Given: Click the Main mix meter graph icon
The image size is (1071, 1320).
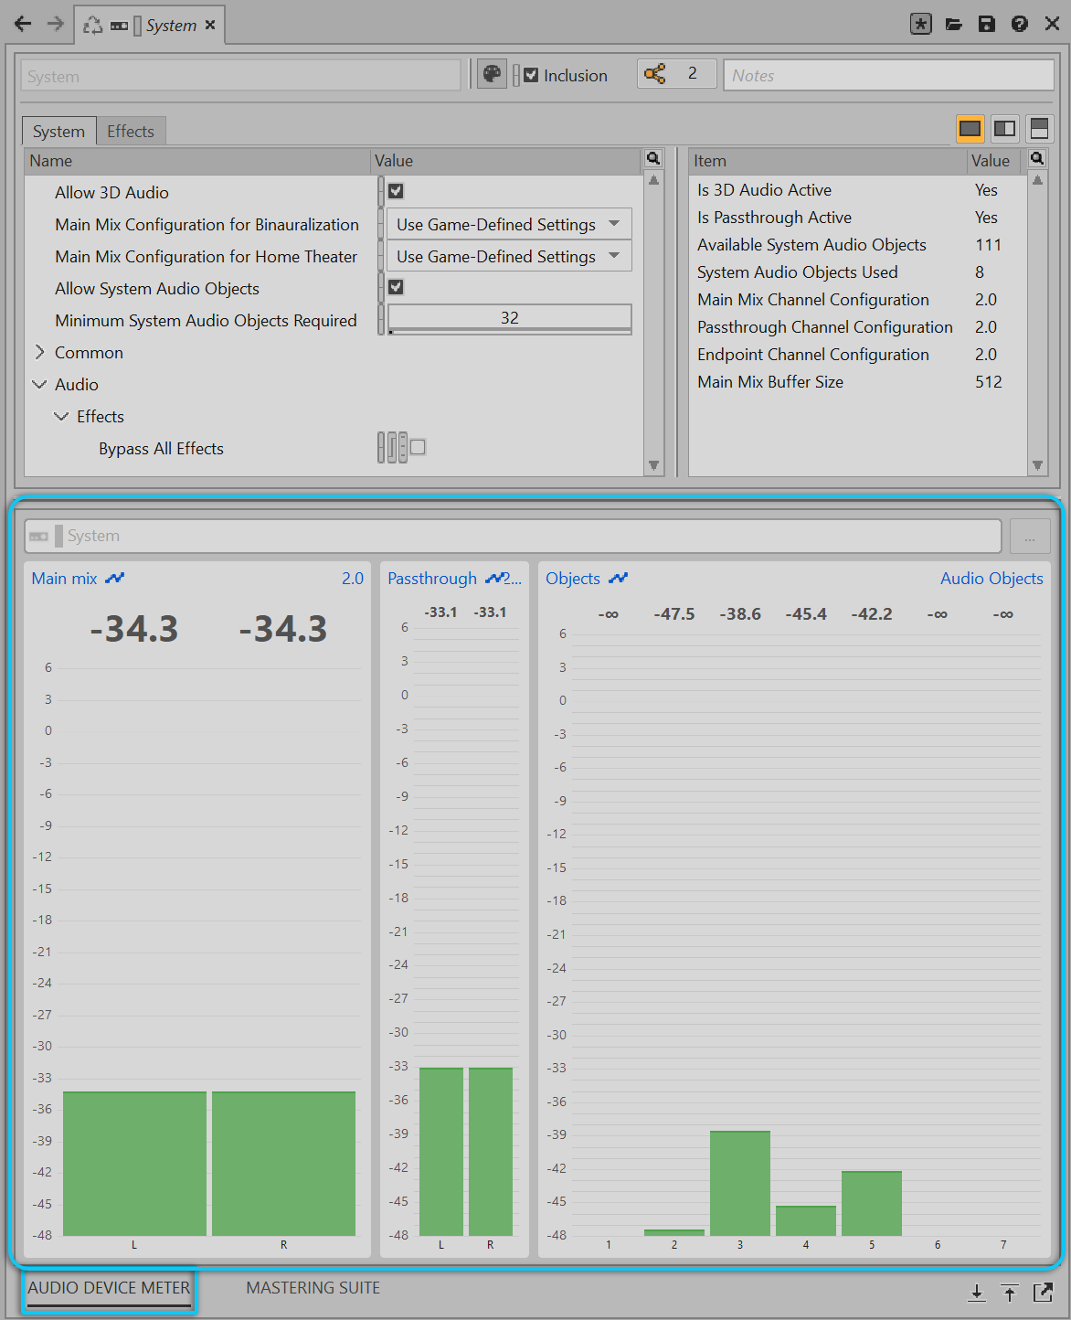Looking at the screenshot, I should pos(114,579).
